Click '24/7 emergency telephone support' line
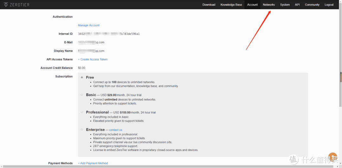The image size is (342, 168). tap(115, 146)
